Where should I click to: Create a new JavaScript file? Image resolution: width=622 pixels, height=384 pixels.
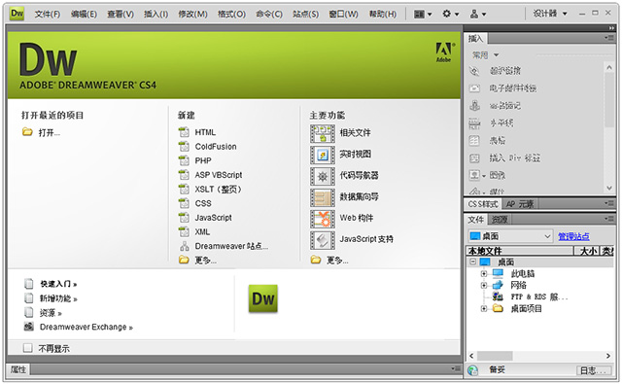pyautogui.click(x=213, y=218)
